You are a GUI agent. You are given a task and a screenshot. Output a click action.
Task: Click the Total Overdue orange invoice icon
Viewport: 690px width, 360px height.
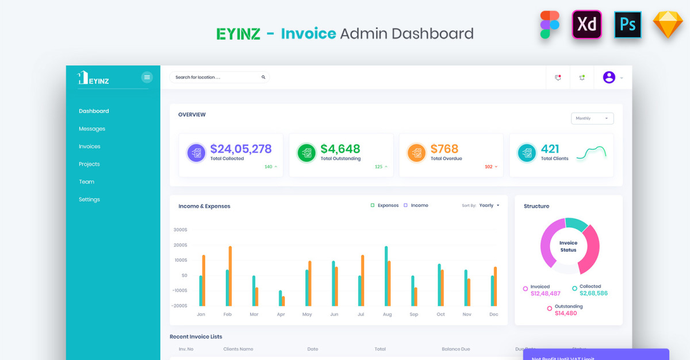[x=417, y=153]
